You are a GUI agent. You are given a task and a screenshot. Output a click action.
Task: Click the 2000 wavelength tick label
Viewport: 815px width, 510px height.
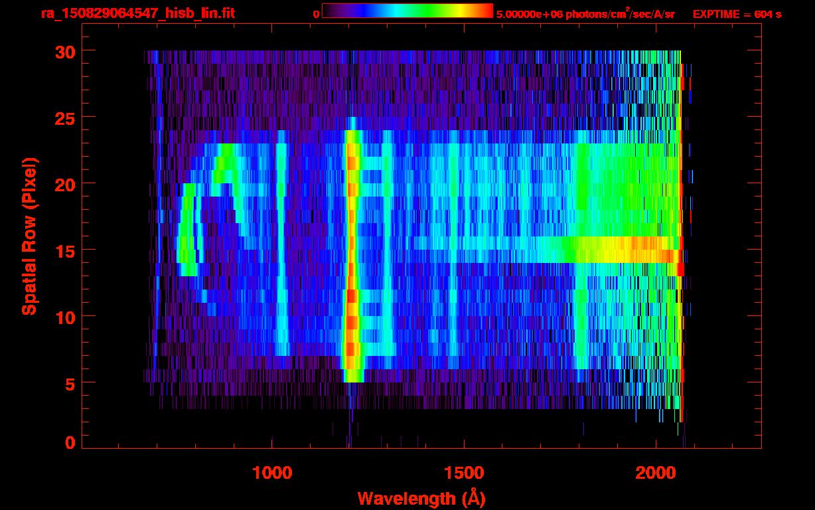655,473
